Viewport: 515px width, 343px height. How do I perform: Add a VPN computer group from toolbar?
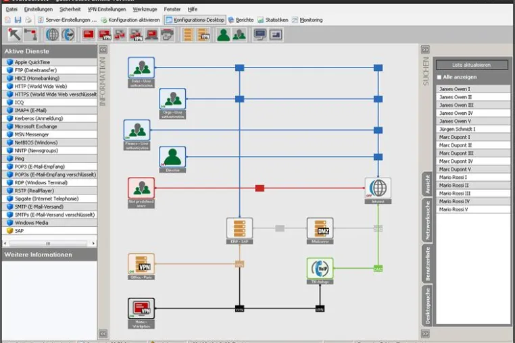136,34
